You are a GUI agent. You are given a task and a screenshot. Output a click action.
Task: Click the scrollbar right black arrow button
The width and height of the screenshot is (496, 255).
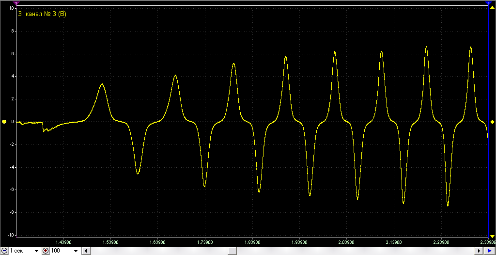pyautogui.click(x=480, y=251)
